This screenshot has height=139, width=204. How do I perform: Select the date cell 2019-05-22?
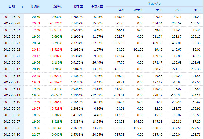tap(12, 50)
